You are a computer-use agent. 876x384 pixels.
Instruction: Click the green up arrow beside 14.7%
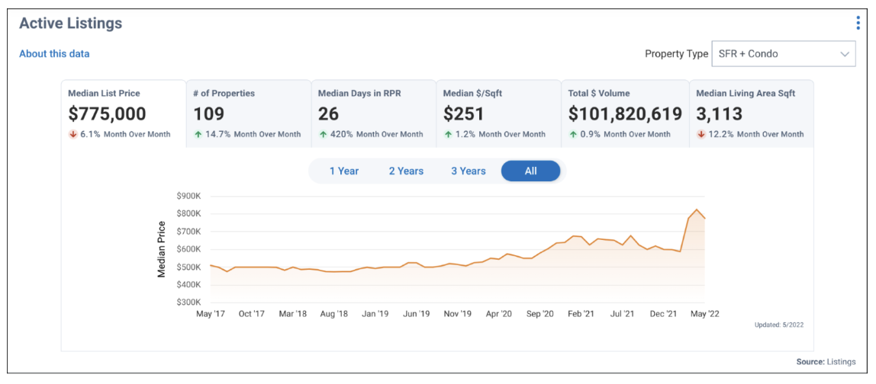198,134
